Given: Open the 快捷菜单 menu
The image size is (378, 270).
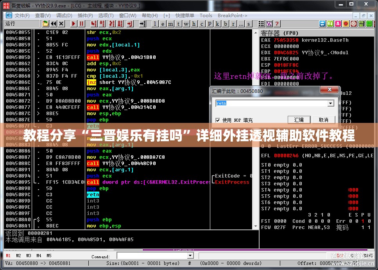Looking at the screenshot, I should (x=185, y=15).
